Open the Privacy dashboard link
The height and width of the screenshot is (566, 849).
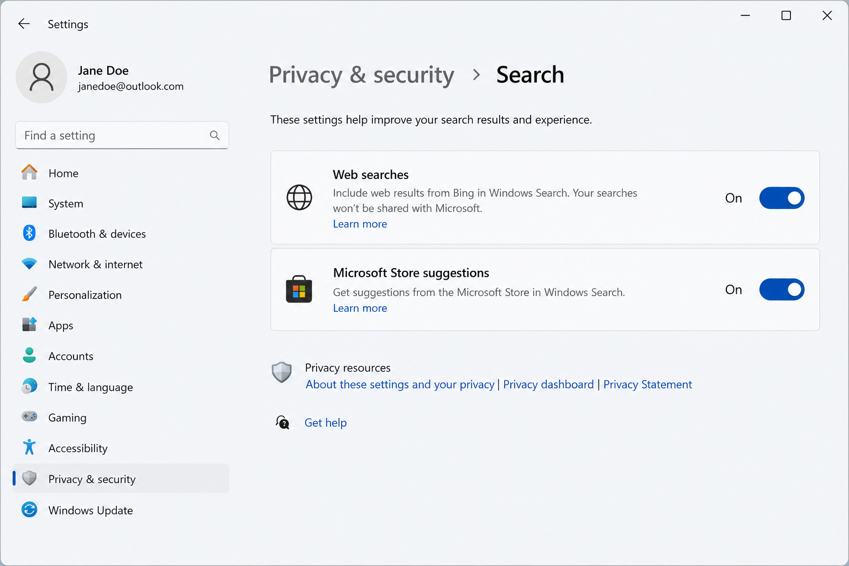(x=548, y=384)
